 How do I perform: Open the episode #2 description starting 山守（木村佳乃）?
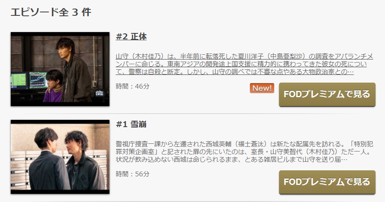pos(244,64)
